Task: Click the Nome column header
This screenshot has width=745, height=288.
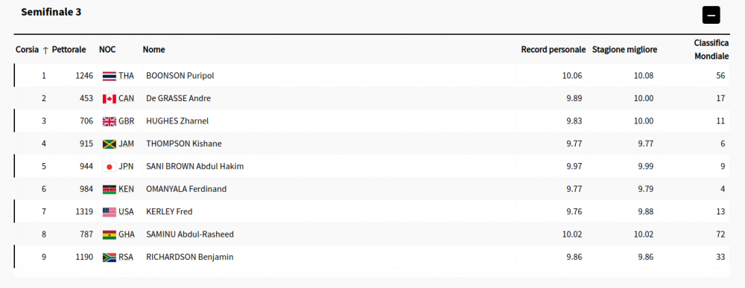Action: point(154,49)
